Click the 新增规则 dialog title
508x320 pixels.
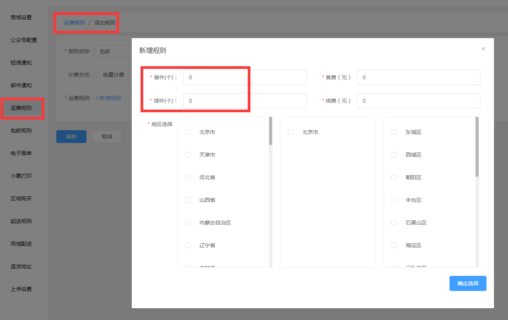(153, 51)
